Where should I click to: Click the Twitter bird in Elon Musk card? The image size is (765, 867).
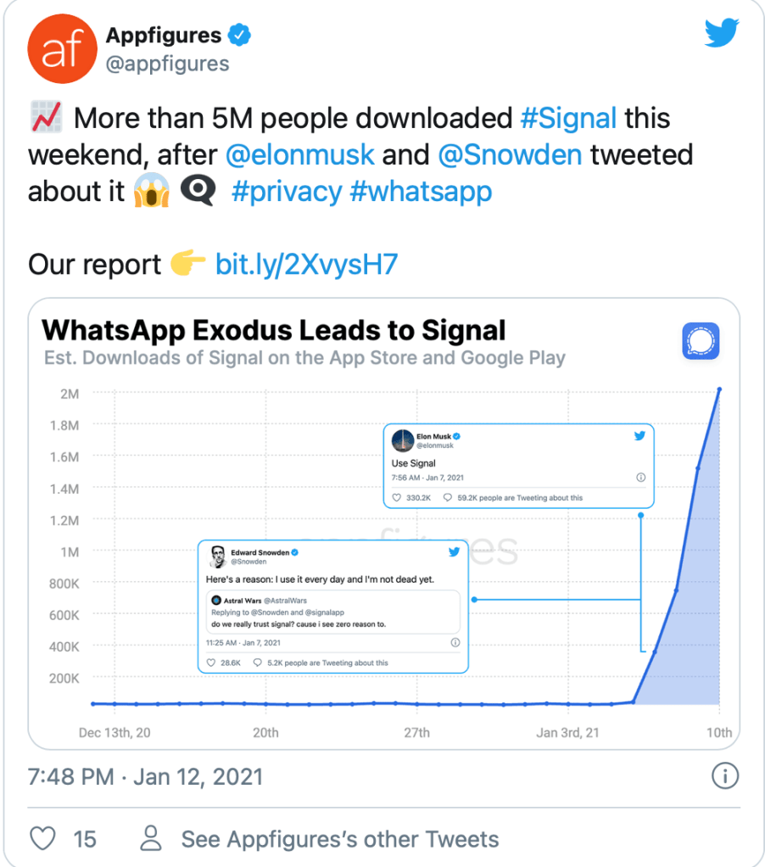(x=639, y=436)
